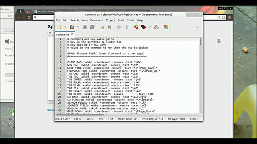Expand the new-file template dropdown arrow

click(65, 27)
